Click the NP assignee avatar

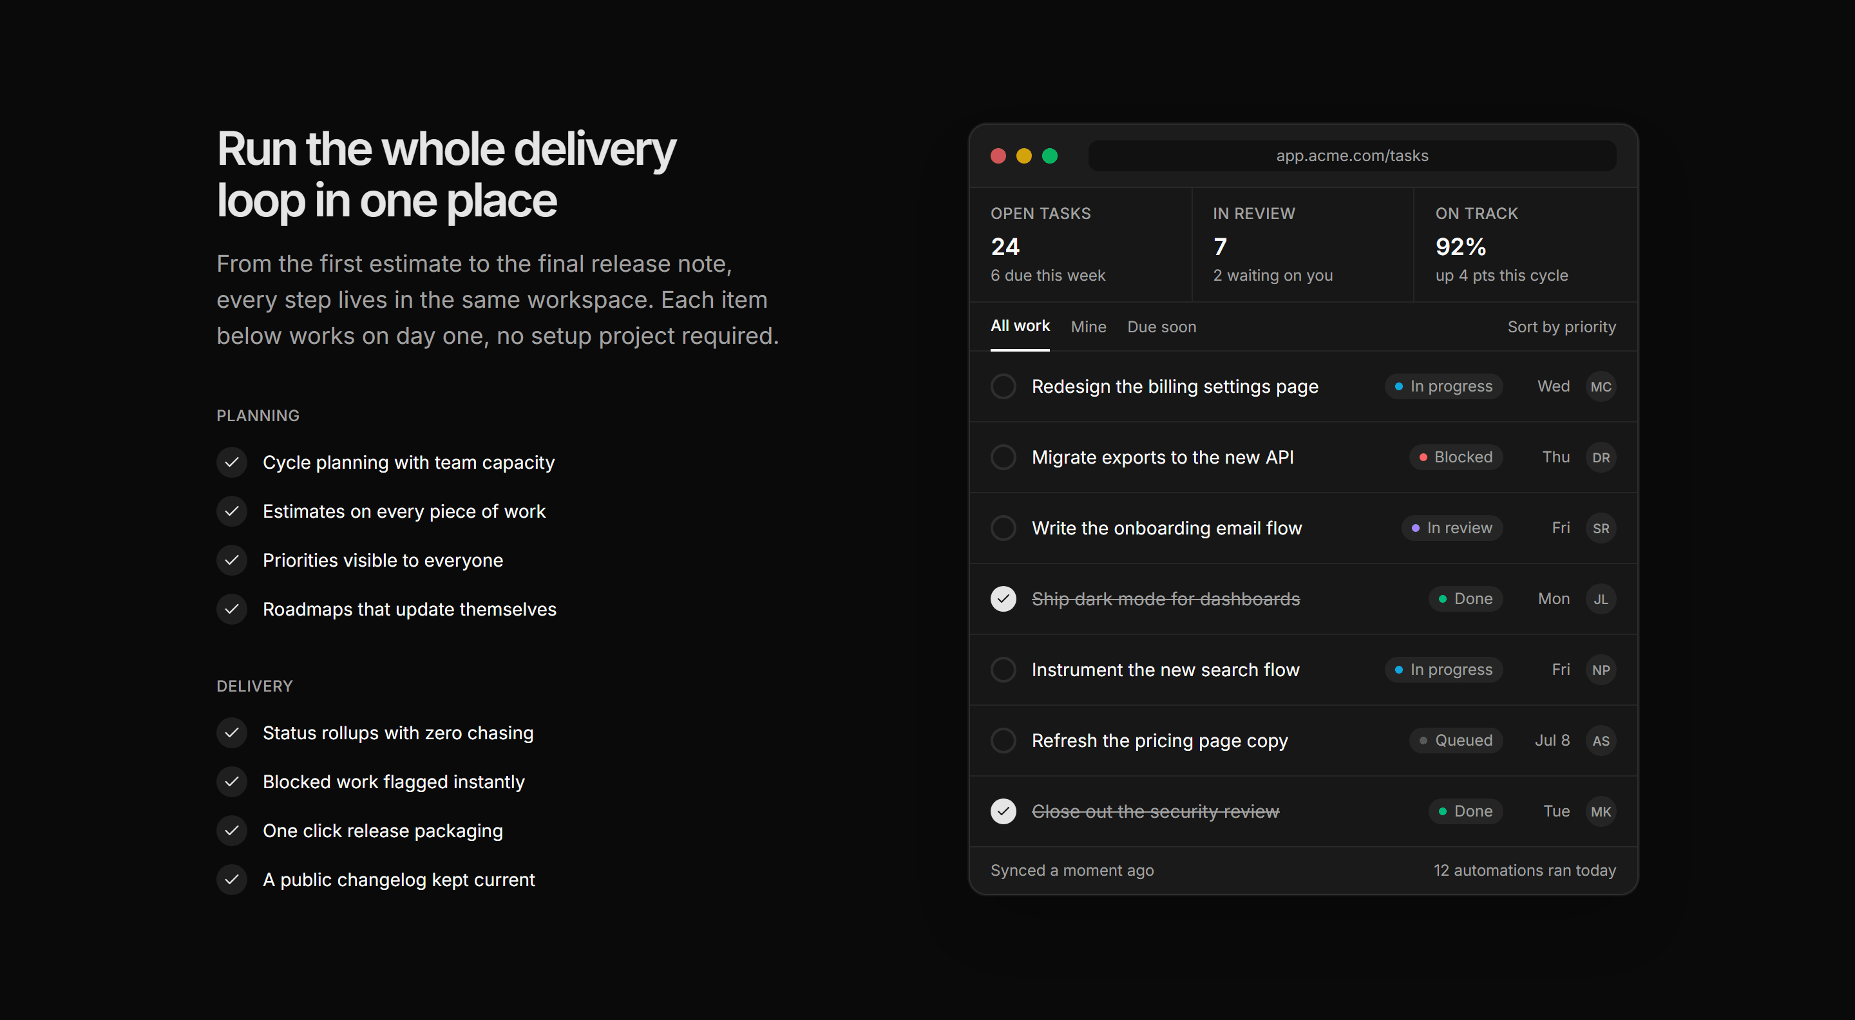pyautogui.click(x=1600, y=670)
